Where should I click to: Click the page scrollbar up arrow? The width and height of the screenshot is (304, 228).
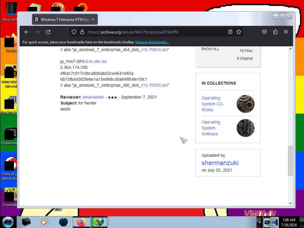pyautogui.click(x=290, y=49)
